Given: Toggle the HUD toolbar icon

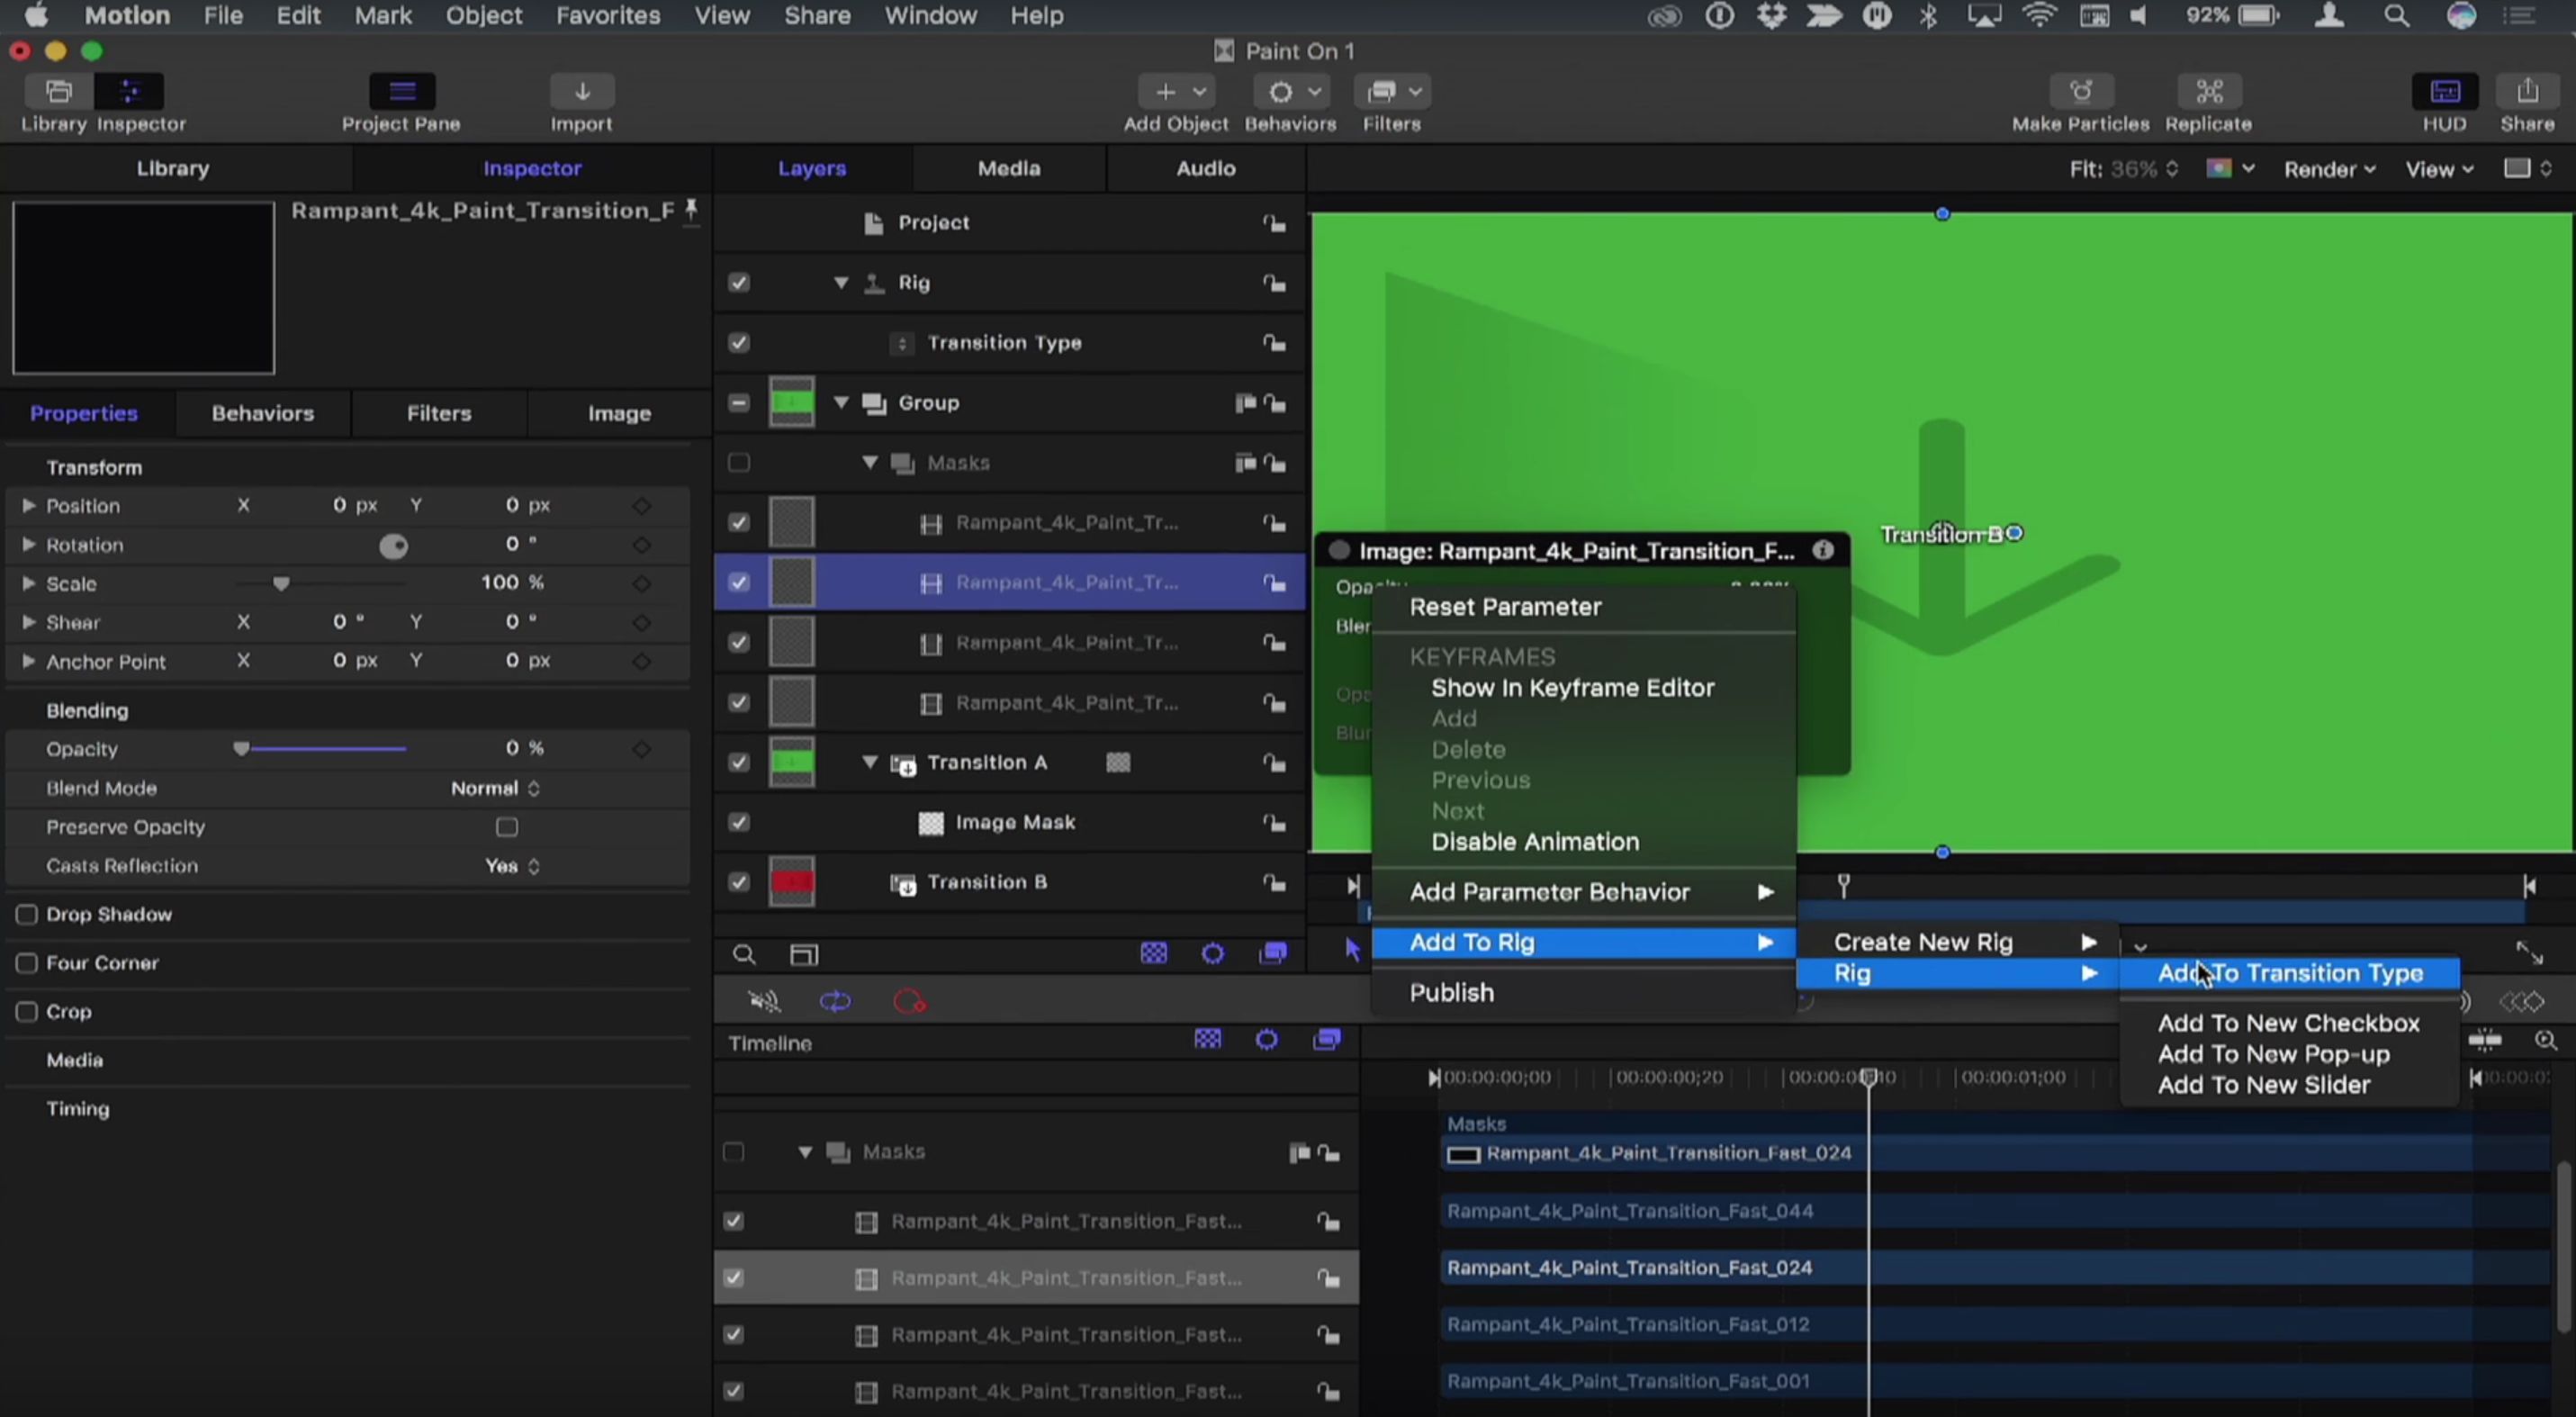Looking at the screenshot, I should (2444, 92).
